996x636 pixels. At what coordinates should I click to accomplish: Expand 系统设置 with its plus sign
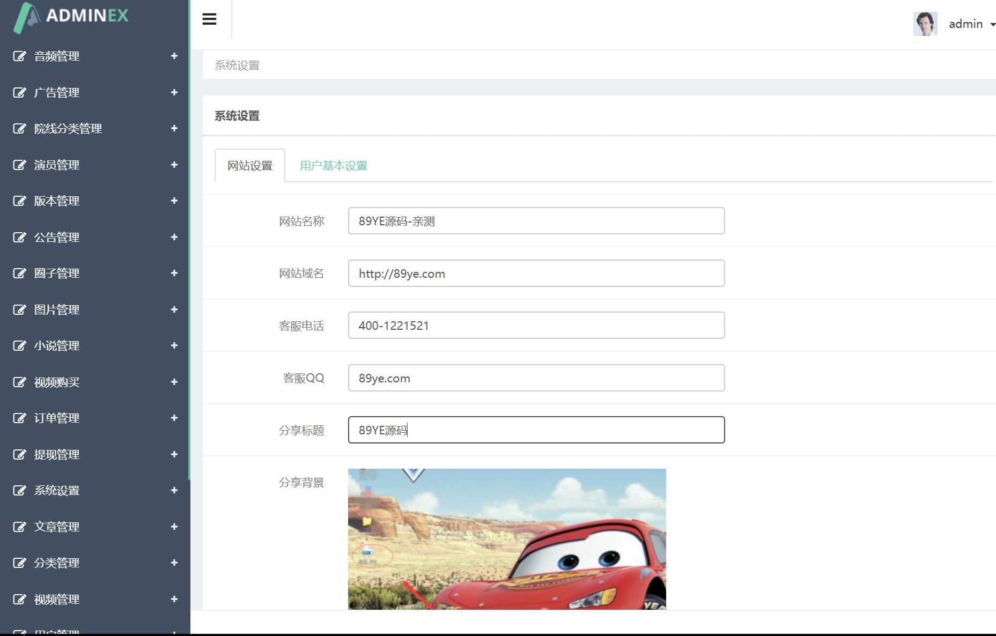pos(174,490)
